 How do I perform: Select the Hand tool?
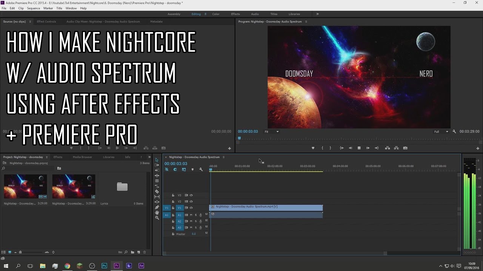(x=157, y=212)
